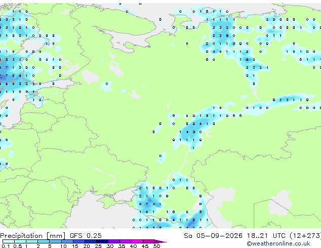The width and height of the screenshot is (321, 248).
Task: Click the Precipitation [mm] title label
Action: 33,236
